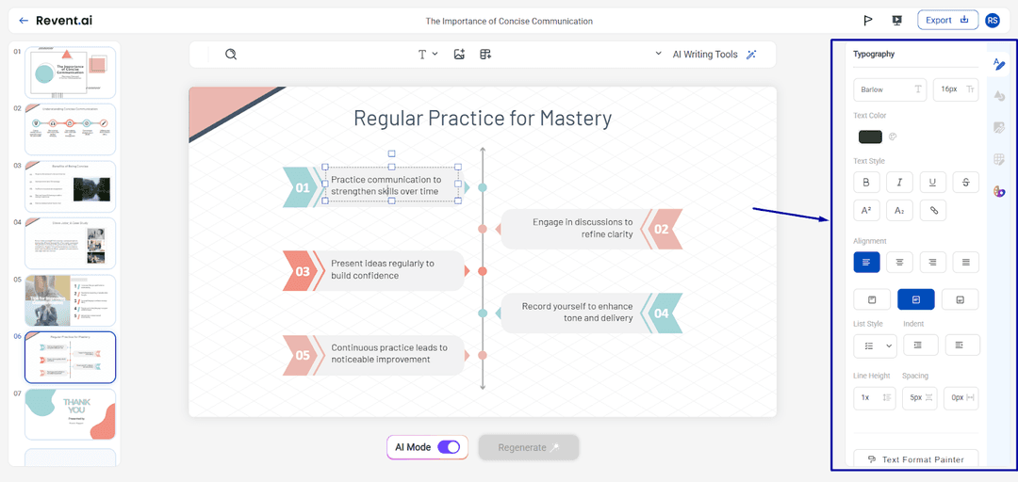Turn off the AI Mode switch
Viewport: 1018px width, 482px height.
pos(449,447)
